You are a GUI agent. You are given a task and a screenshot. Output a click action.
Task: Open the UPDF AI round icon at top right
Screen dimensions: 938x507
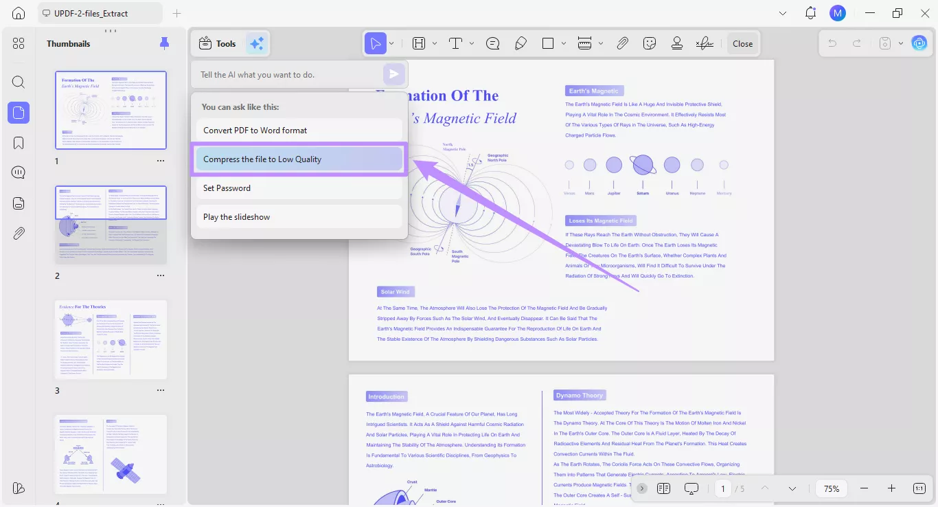[x=919, y=43]
